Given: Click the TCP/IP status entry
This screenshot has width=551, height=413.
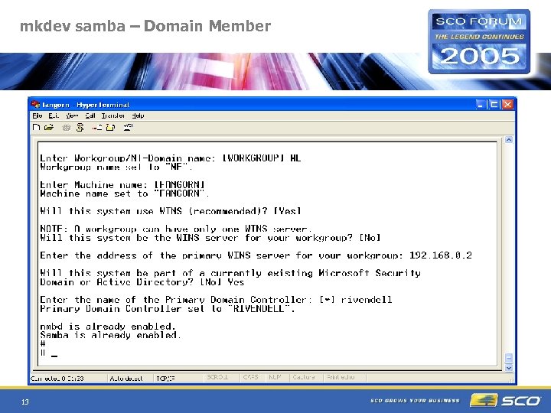Looking at the screenshot, I should coord(165,379).
